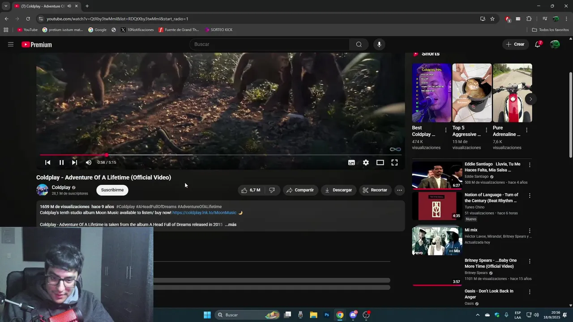
Task: Expand the description with ...más
Action: point(231,225)
